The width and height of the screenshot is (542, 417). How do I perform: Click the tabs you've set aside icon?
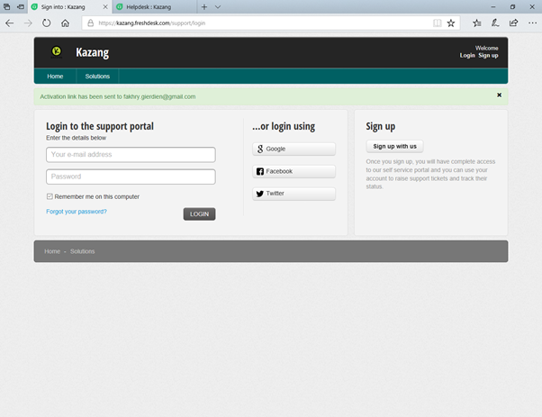[6, 7]
